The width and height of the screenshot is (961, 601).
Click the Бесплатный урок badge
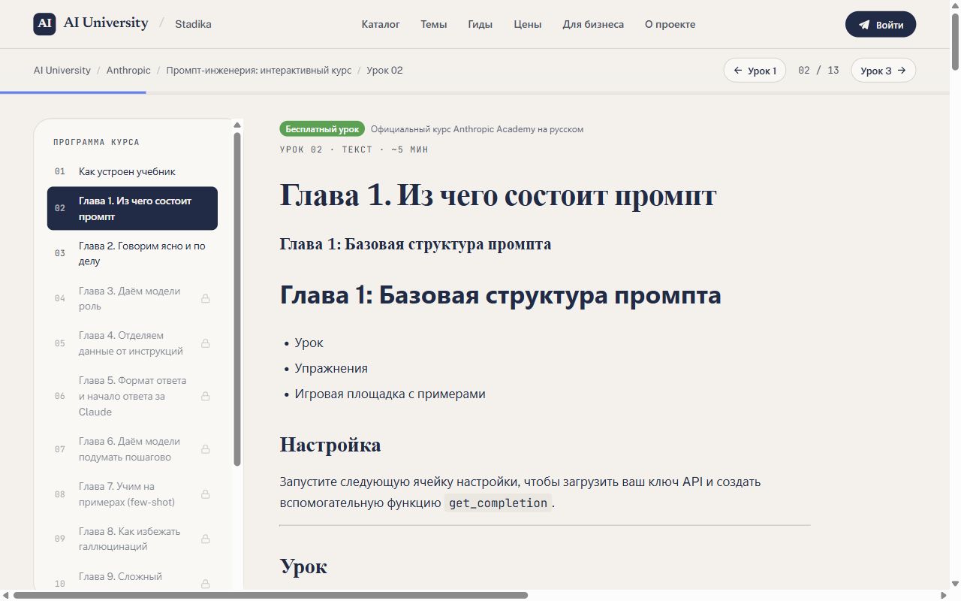click(322, 129)
